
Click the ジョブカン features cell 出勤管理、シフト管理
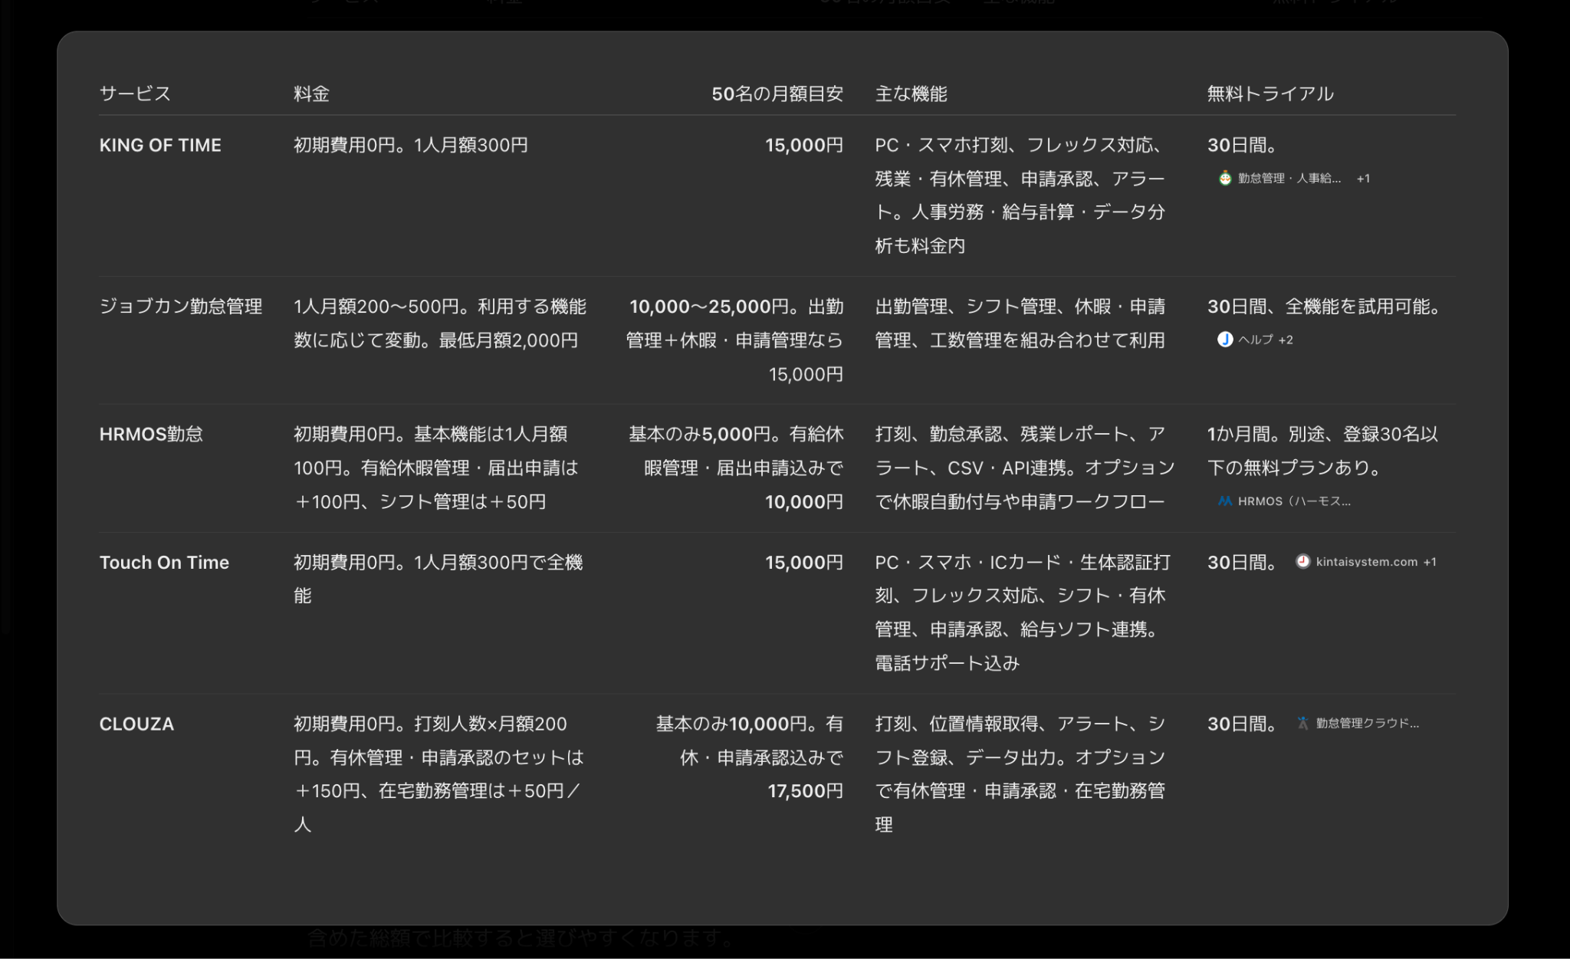[1020, 323]
